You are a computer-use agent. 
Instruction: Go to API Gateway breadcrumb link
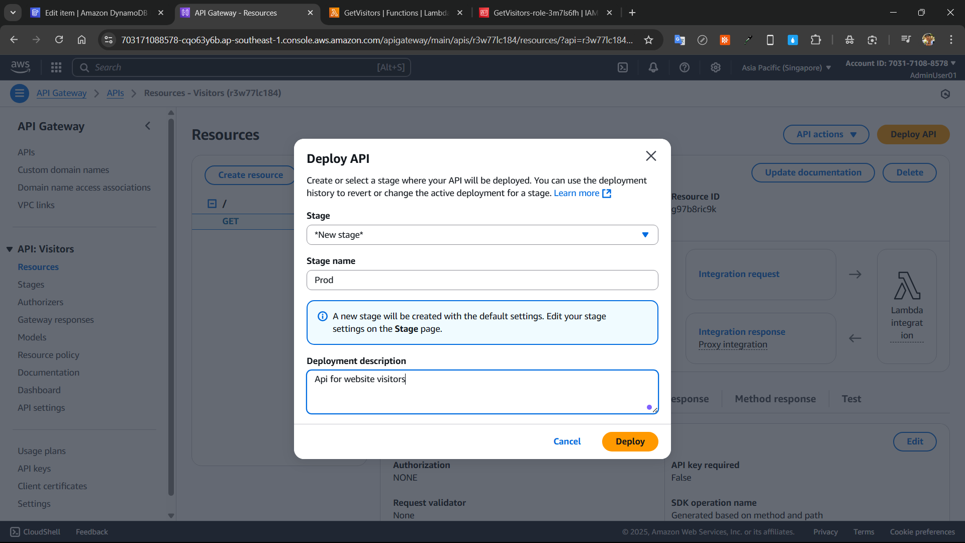pos(61,93)
